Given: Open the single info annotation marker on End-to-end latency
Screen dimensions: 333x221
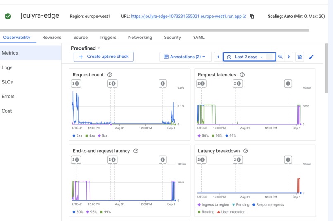Looking at the screenshot, I should pyautogui.click(x=163, y=159).
